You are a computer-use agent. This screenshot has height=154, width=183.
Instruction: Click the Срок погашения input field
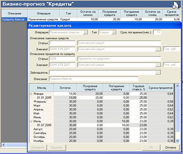point(157,32)
